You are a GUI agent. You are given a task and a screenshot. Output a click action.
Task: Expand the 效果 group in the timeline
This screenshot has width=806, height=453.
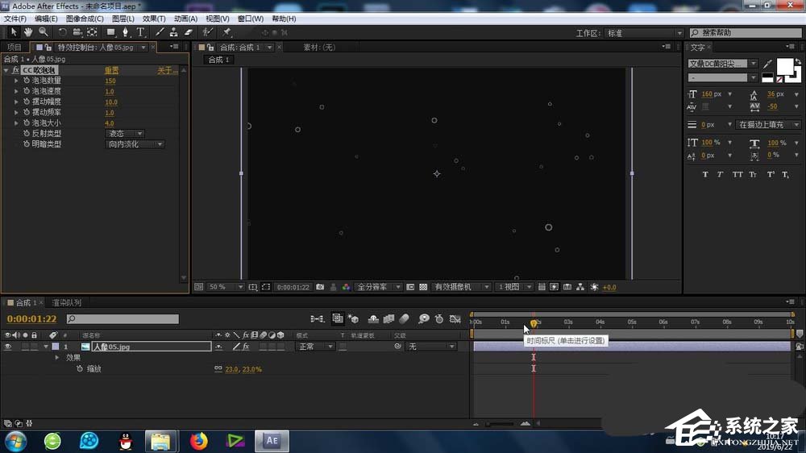tap(57, 357)
